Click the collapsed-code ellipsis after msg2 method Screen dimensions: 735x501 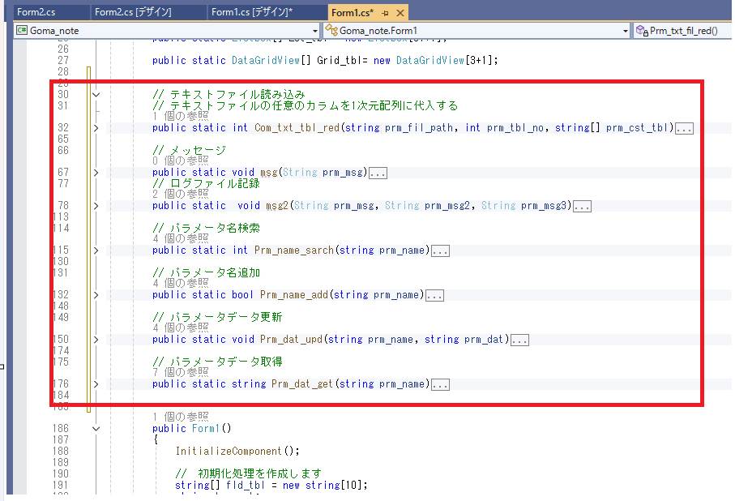point(581,206)
